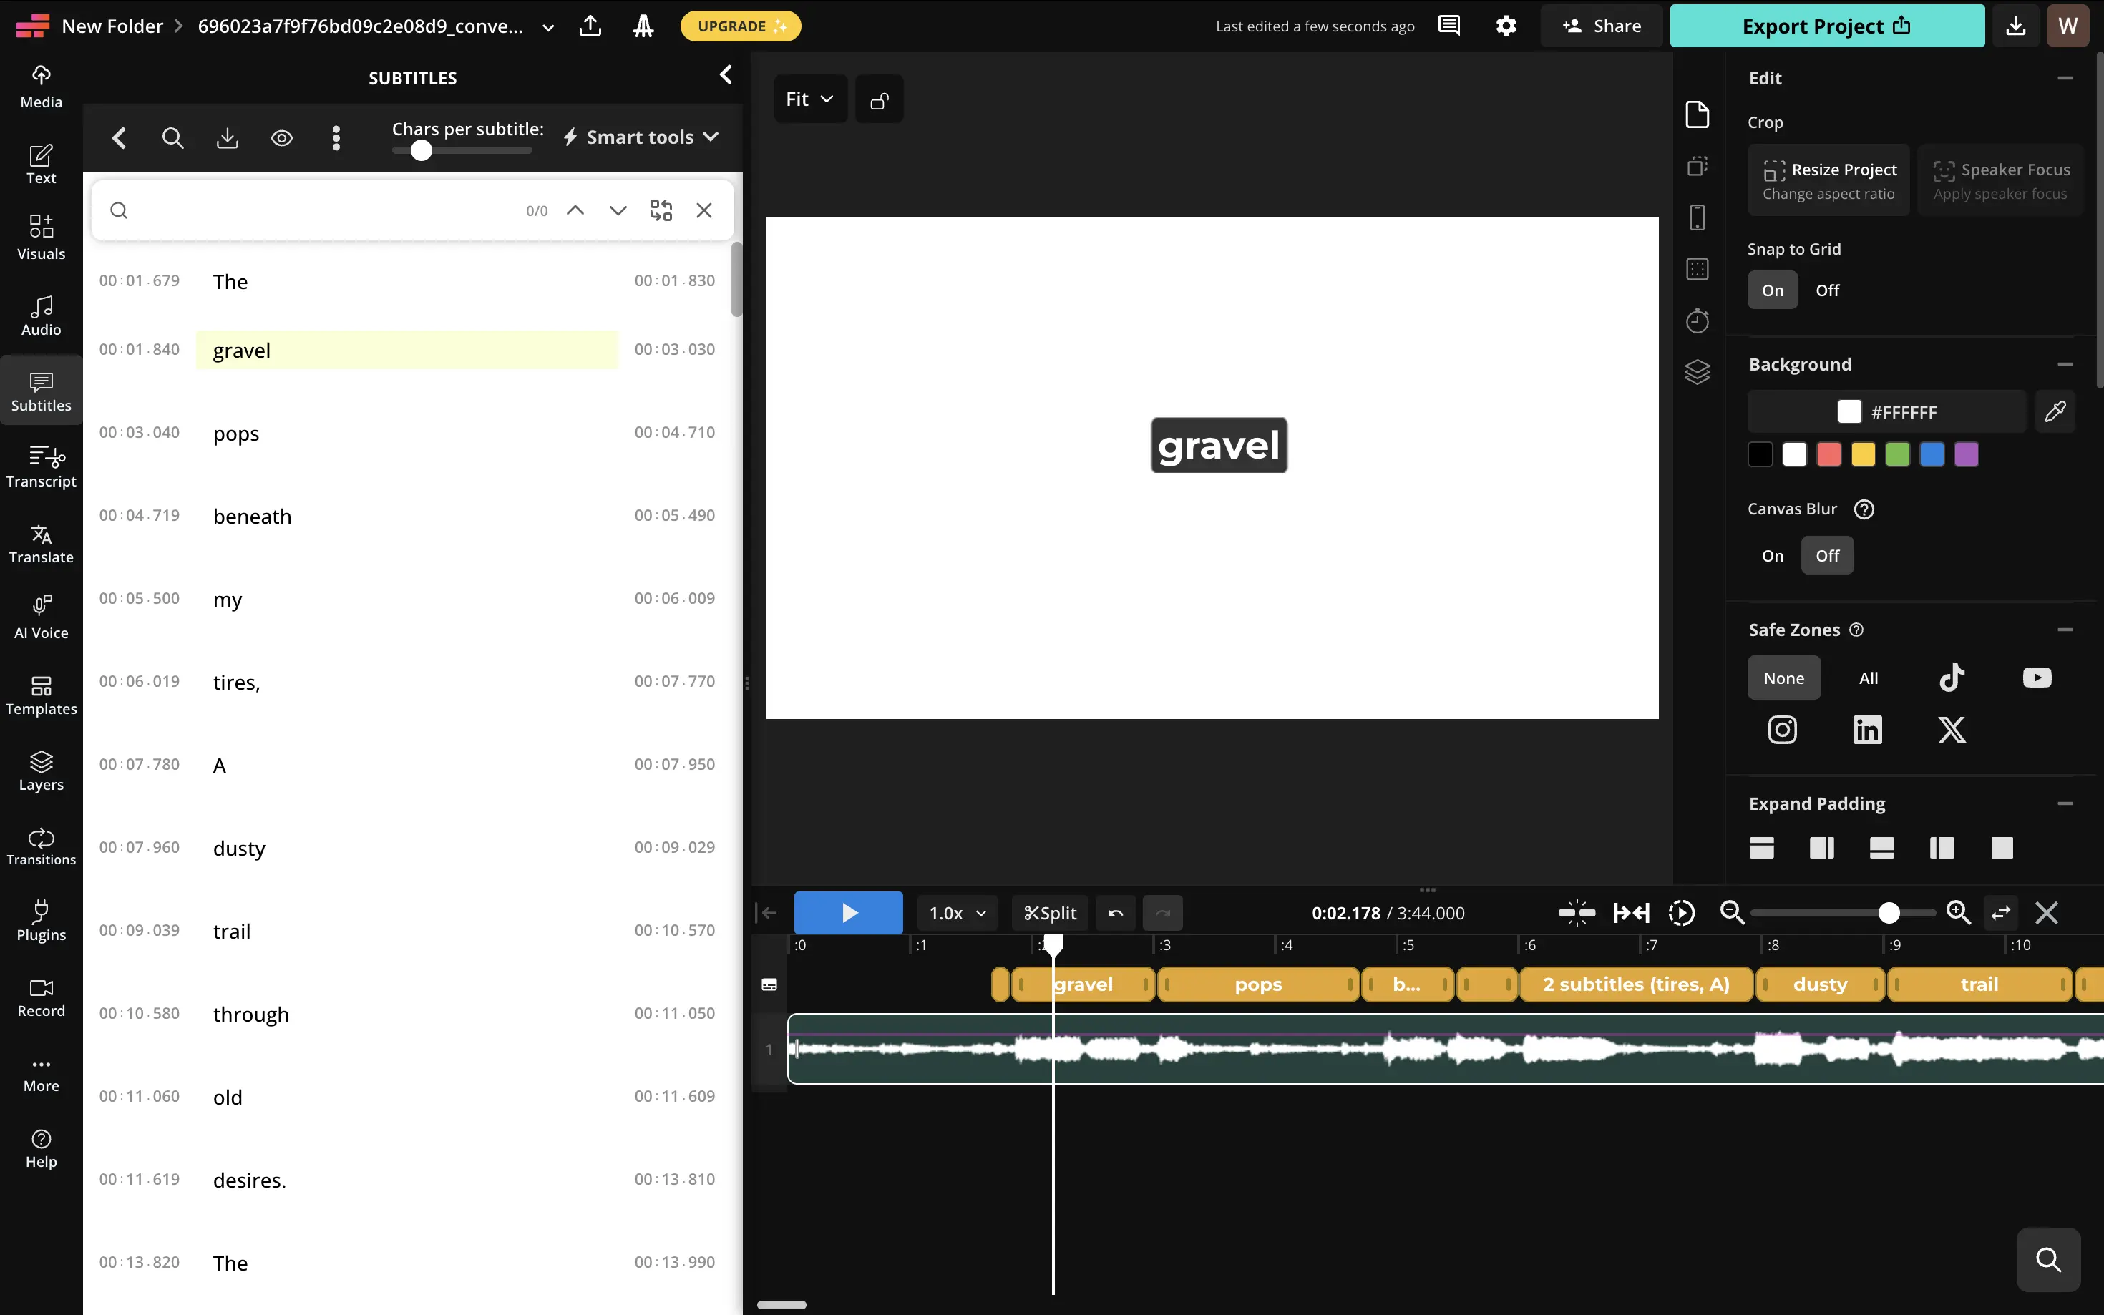Expand the Smart tools dropdown

641,137
